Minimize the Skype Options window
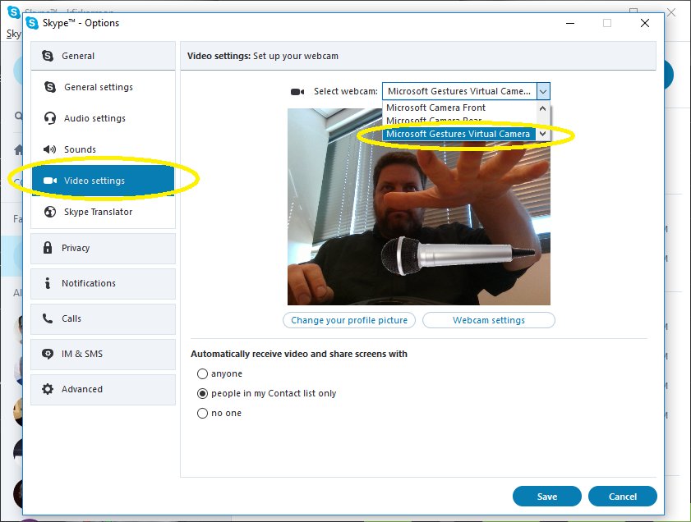 [x=570, y=23]
